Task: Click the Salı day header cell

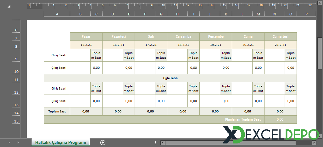Action: tap(151, 37)
